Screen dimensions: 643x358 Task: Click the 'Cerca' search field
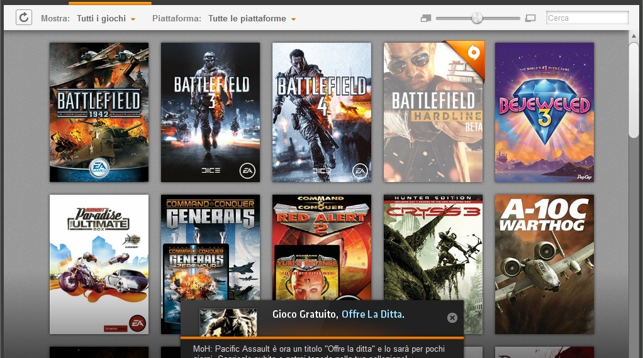tap(587, 18)
